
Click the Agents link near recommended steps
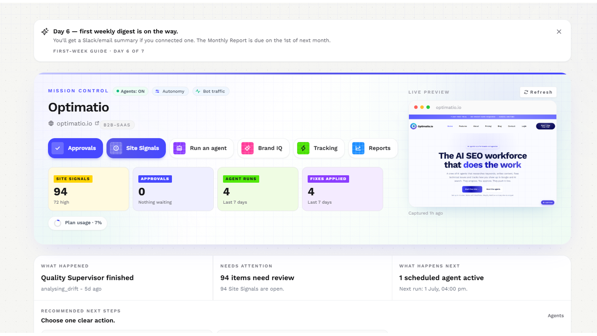[556, 316]
